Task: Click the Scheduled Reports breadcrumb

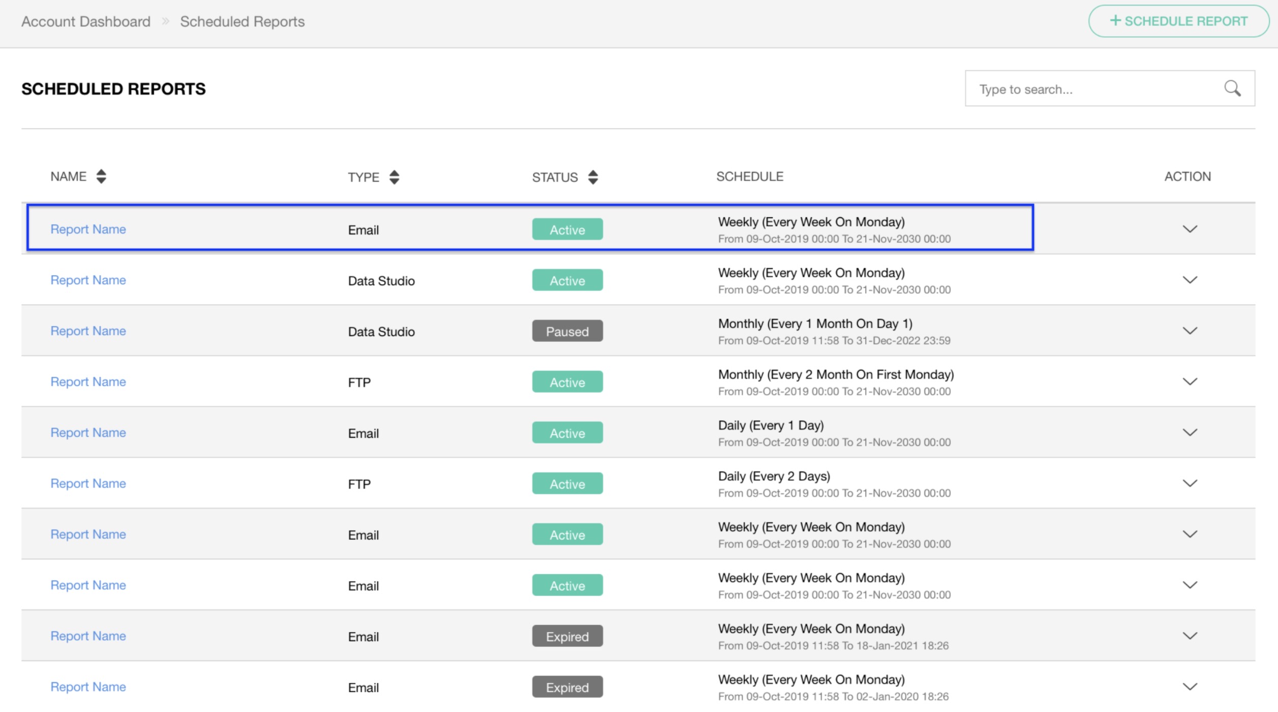Action: [242, 21]
